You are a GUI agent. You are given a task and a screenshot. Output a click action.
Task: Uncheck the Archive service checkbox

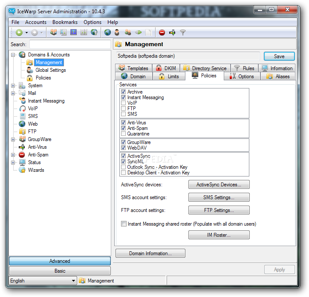point(123,92)
